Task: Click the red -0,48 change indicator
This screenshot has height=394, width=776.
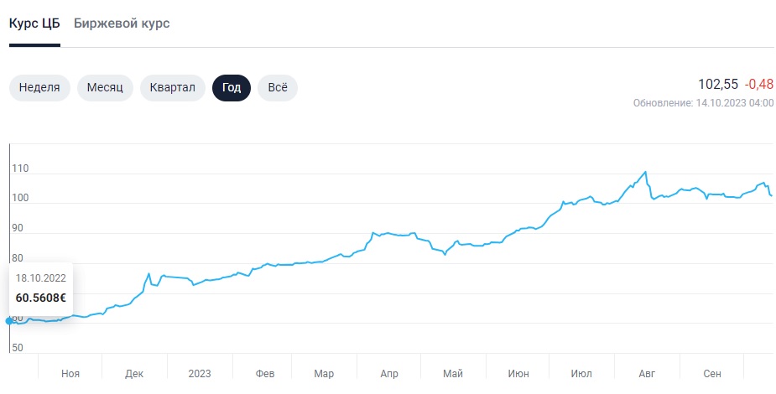Action: click(x=759, y=84)
